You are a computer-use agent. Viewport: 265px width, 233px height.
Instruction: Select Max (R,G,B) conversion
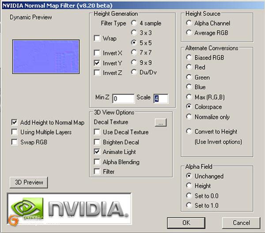tap(189, 97)
